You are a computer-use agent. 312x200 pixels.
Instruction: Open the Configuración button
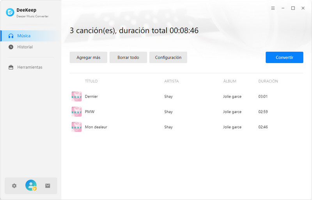(x=168, y=58)
